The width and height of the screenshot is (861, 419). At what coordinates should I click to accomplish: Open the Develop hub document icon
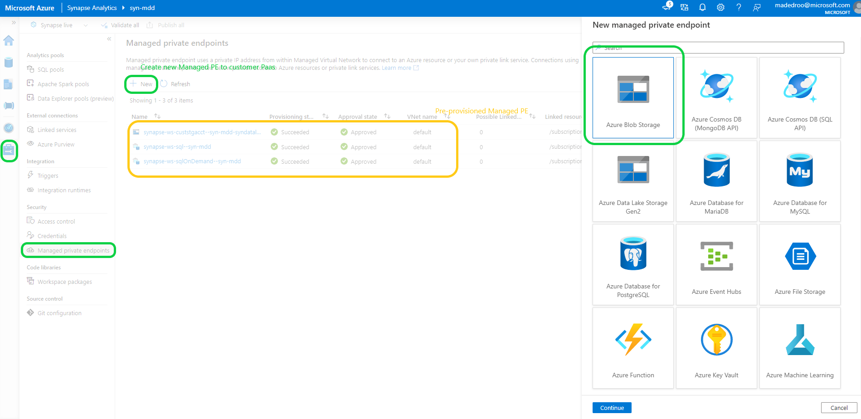[x=9, y=84]
